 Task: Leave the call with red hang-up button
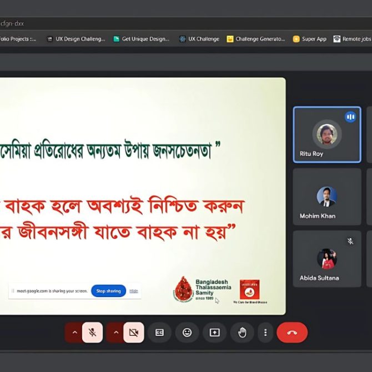pos(292,333)
